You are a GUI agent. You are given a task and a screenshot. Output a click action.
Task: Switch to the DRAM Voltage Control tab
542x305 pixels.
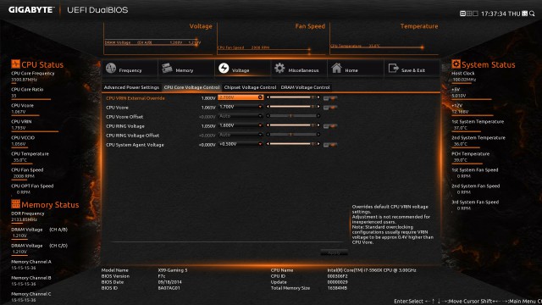[x=305, y=87]
